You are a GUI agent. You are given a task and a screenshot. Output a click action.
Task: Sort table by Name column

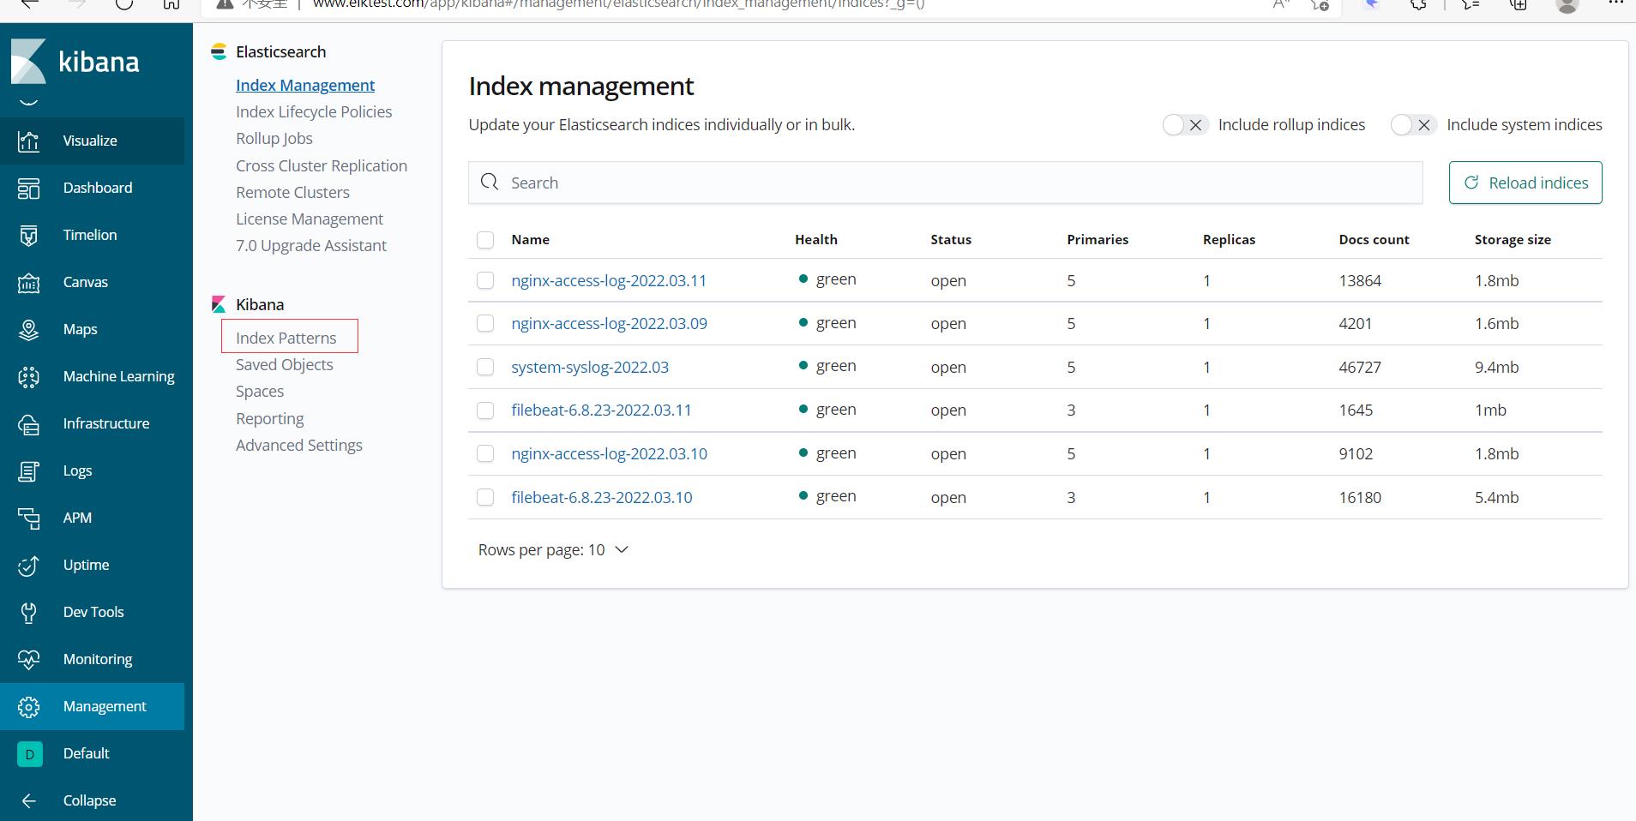pyautogui.click(x=530, y=240)
